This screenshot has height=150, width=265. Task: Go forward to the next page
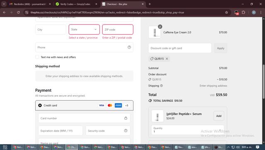coord(11,12)
